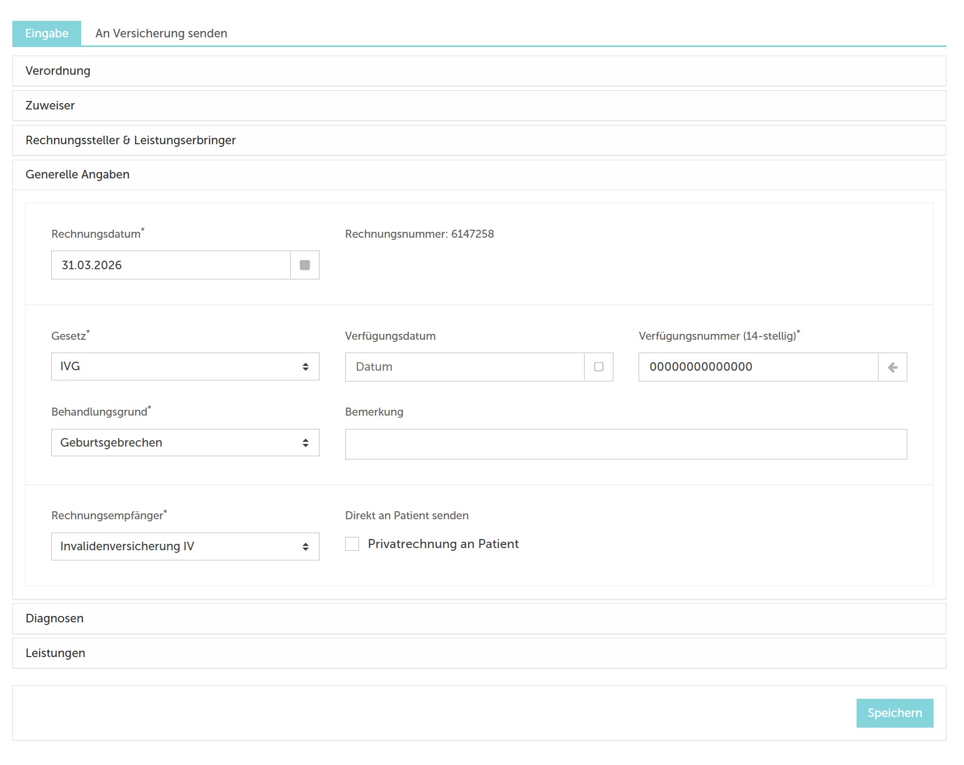
Task: Open the Behandlungsgrund dropdown showing Geburtsgebrechen
Action: point(185,443)
